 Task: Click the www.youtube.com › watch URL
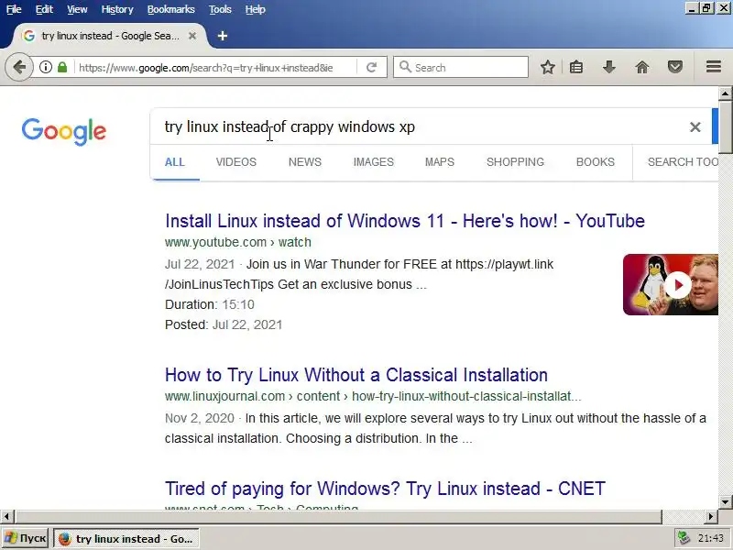tap(238, 242)
